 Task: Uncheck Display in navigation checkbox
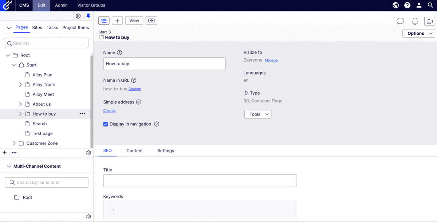(x=106, y=124)
